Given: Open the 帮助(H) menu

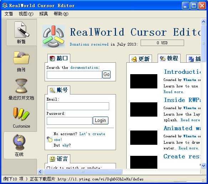Looking at the screenshot, I should point(61,14).
